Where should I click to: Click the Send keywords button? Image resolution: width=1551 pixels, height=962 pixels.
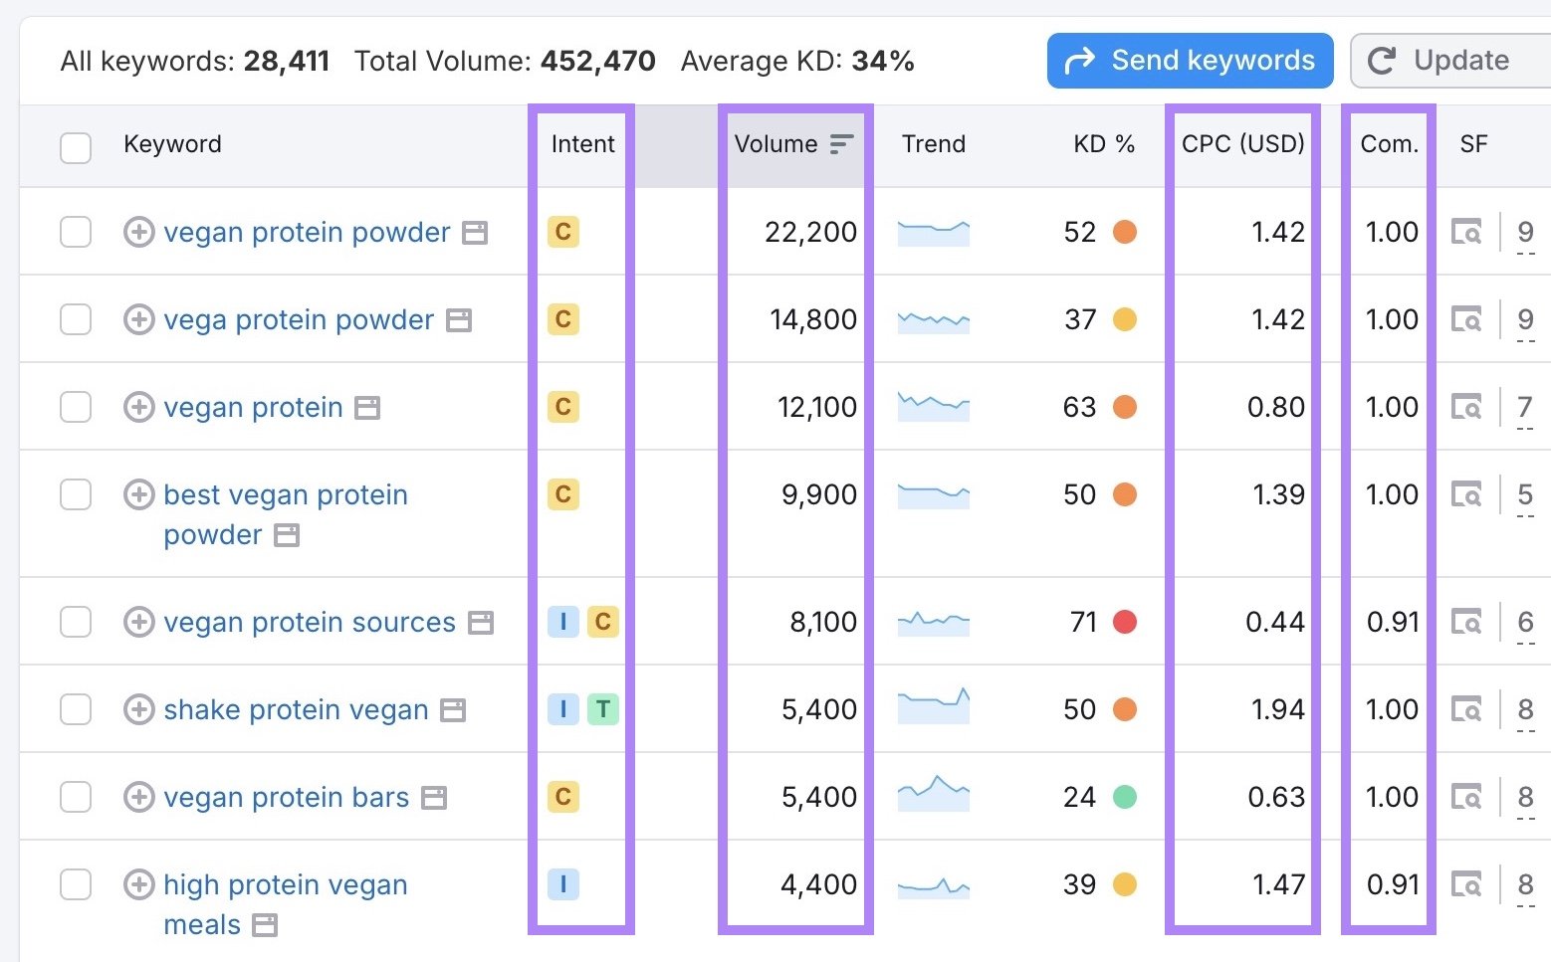pyautogui.click(x=1189, y=60)
